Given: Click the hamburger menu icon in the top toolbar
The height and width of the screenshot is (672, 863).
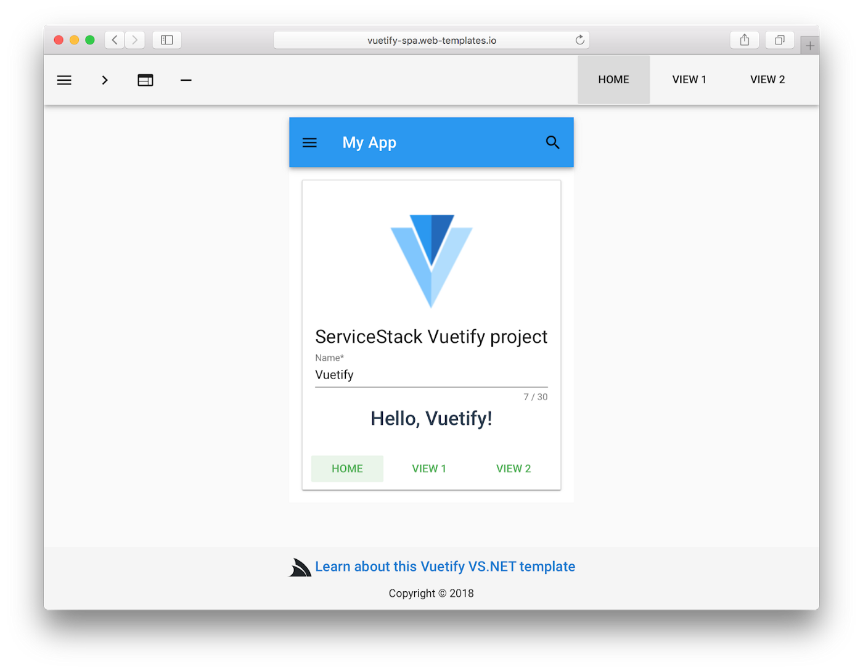Looking at the screenshot, I should pos(64,80).
